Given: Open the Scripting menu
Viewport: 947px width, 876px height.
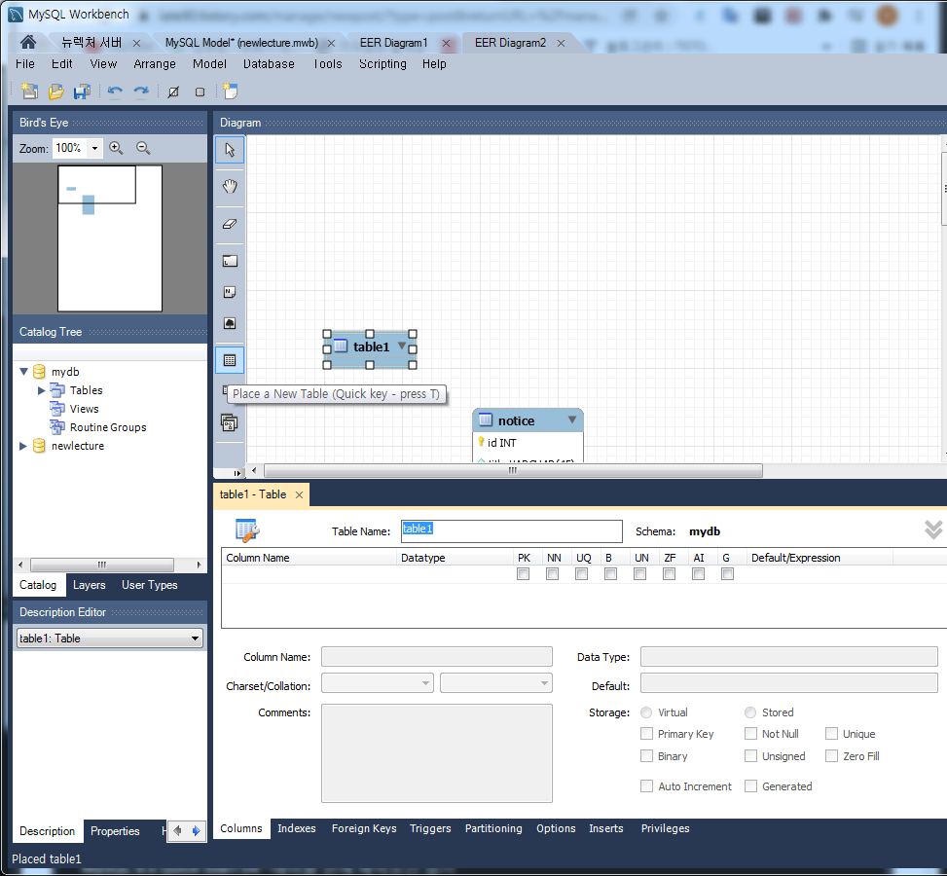Looking at the screenshot, I should coord(382,64).
